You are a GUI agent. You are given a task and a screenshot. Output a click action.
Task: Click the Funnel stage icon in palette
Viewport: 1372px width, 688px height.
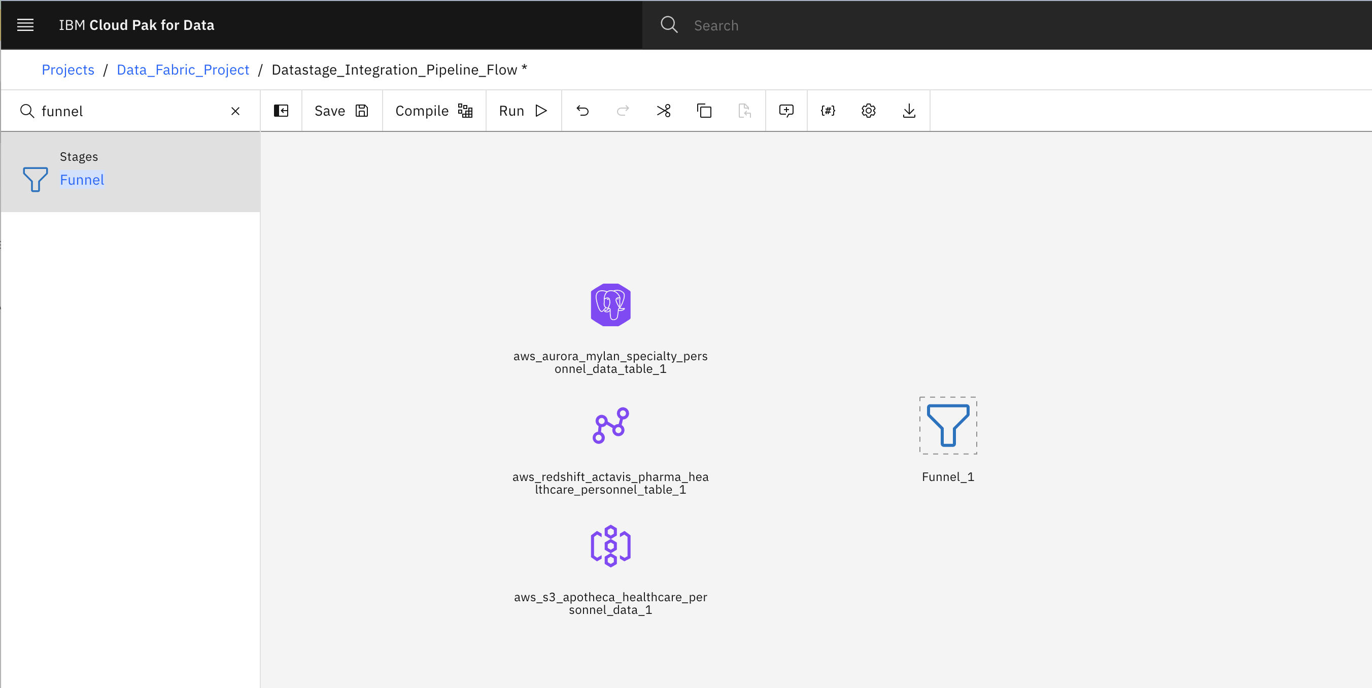(35, 180)
